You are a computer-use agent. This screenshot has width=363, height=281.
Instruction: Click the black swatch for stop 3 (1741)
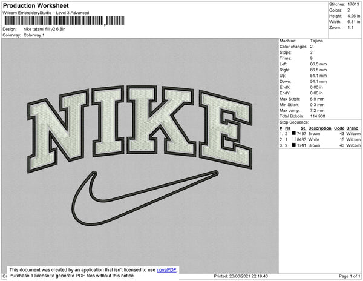point(294,145)
